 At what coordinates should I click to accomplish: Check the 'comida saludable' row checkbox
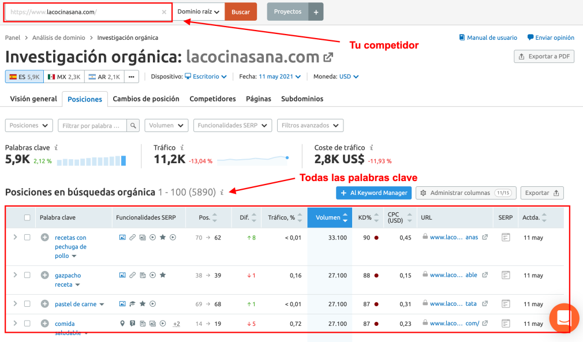pos(27,323)
